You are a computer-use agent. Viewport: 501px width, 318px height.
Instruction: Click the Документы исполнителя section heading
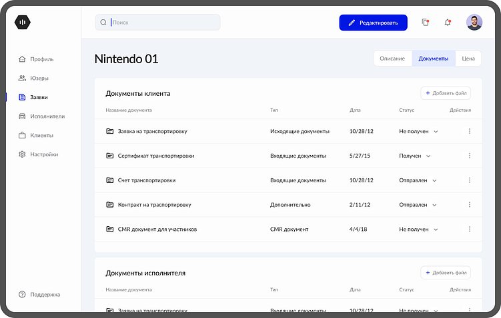coord(145,273)
